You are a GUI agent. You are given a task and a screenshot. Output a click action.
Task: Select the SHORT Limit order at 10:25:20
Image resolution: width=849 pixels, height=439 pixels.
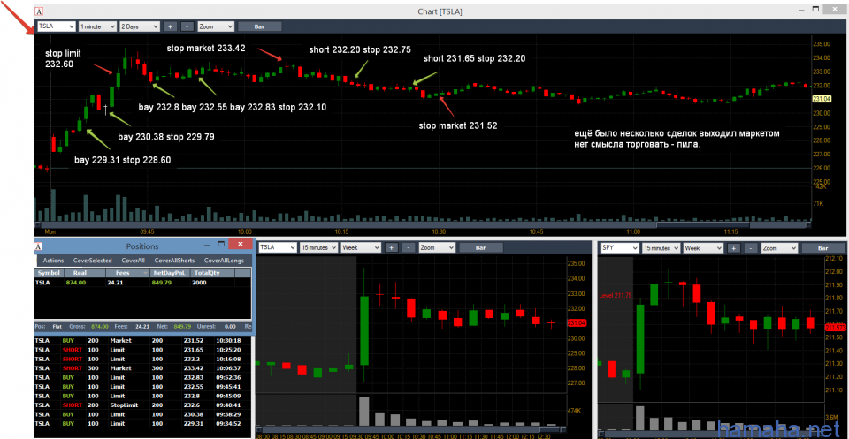(142, 350)
